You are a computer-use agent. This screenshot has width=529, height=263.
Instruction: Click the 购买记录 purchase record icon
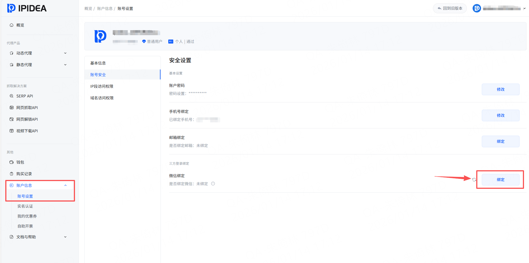pyautogui.click(x=11, y=174)
